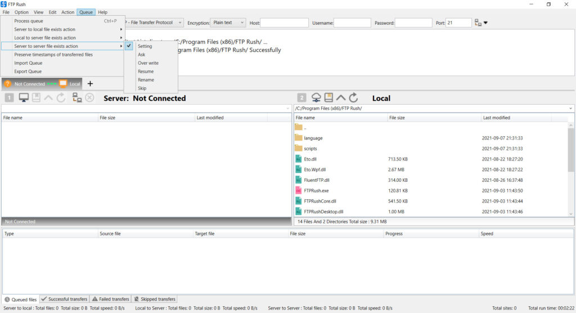The image size is (576, 313).
Task: Switch to Queued files tab
Action: click(x=21, y=299)
